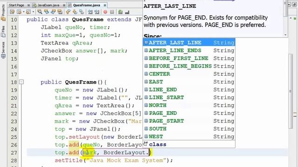The image size is (298, 167).
Task: Click the field icon beside SOUTH
Action: point(146,128)
